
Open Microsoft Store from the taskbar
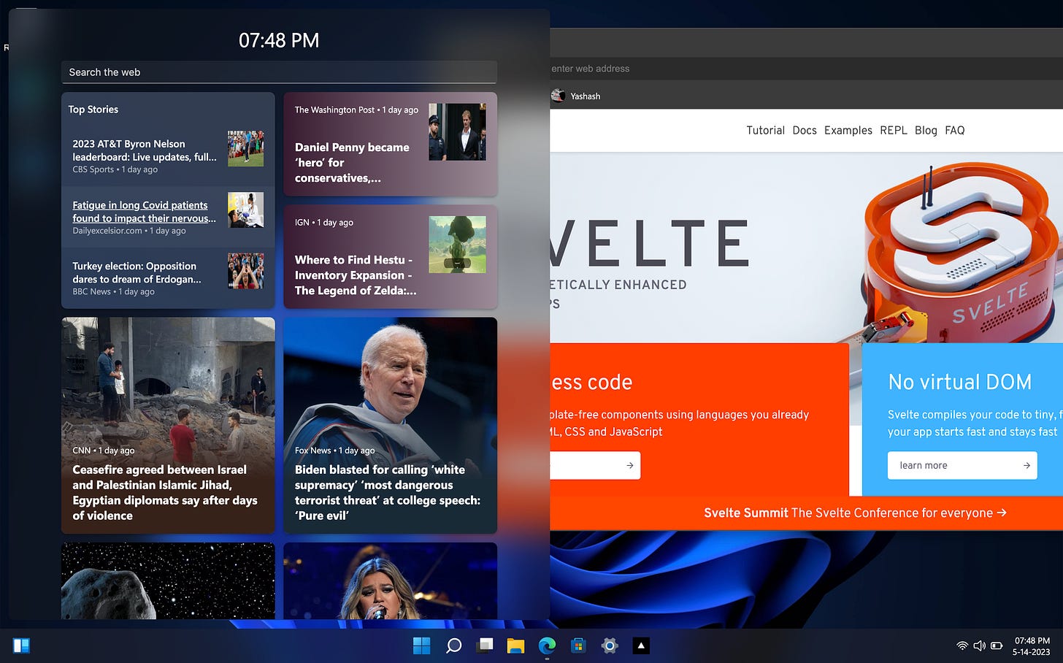pyautogui.click(x=578, y=645)
